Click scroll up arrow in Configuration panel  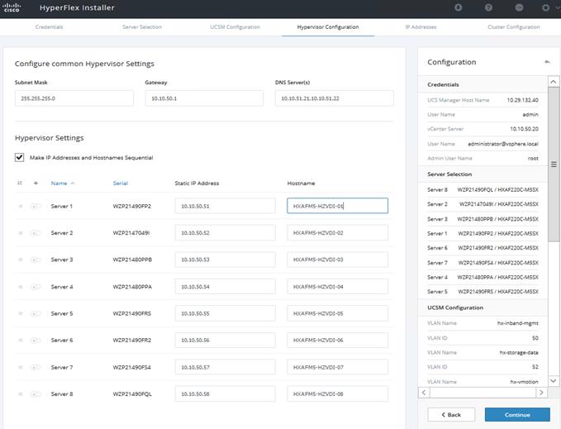click(x=553, y=82)
